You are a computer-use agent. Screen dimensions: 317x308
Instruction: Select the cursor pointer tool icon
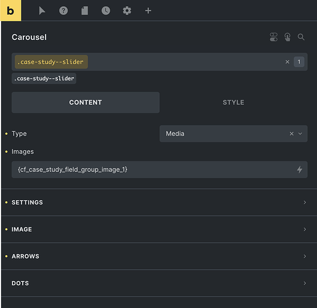pyautogui.click(x=42, y=10)
